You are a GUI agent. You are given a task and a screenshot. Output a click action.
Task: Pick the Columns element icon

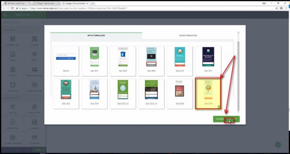click(13, 70)
